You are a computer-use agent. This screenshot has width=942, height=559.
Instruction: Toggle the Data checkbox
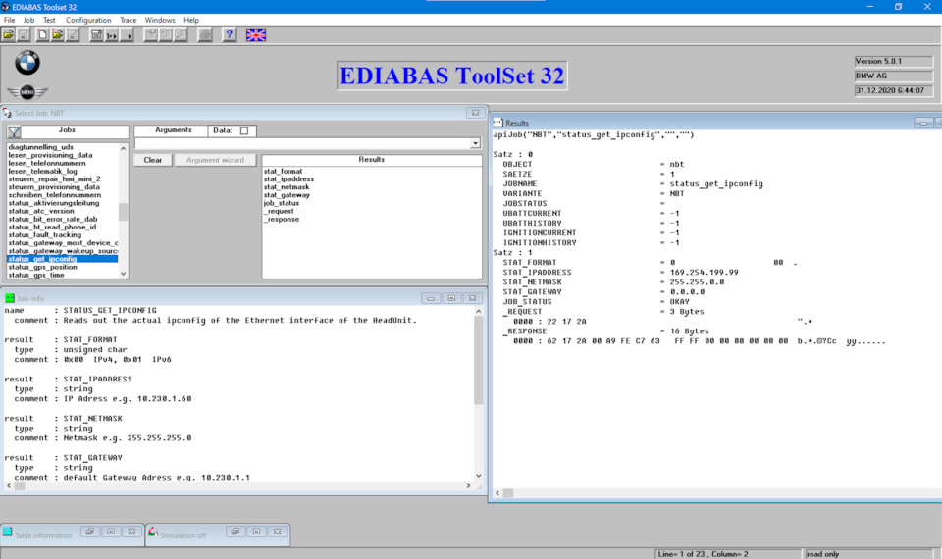[244, 130]
